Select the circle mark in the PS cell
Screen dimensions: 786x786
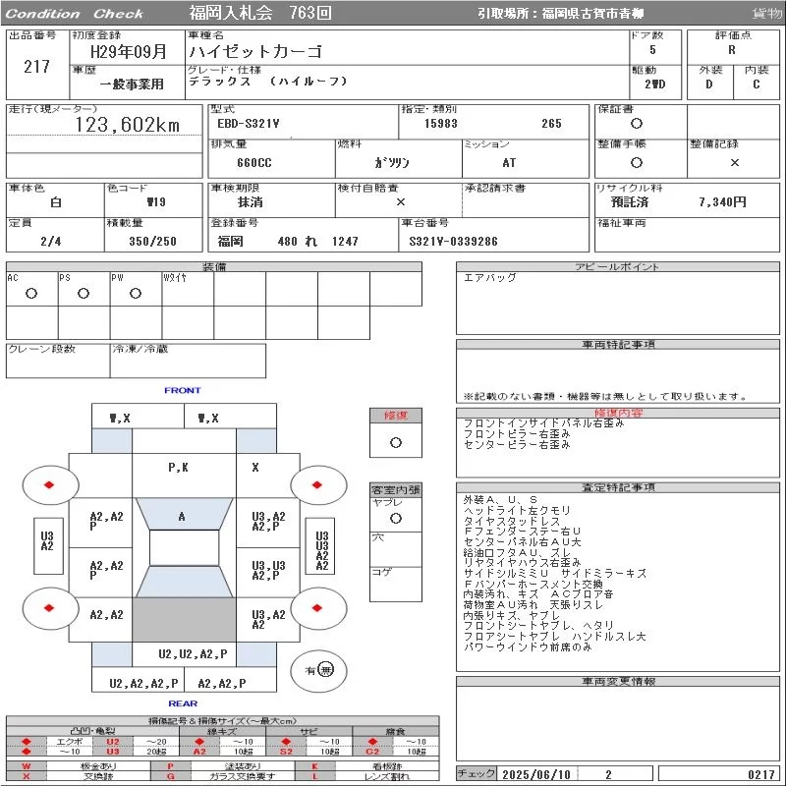pos(84,293)
